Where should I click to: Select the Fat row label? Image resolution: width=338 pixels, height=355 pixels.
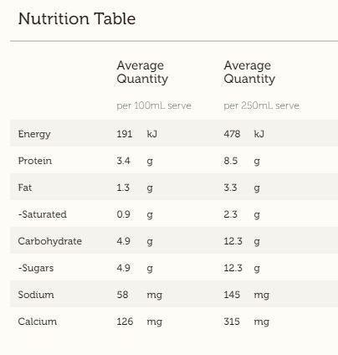(x=25, y=188)
